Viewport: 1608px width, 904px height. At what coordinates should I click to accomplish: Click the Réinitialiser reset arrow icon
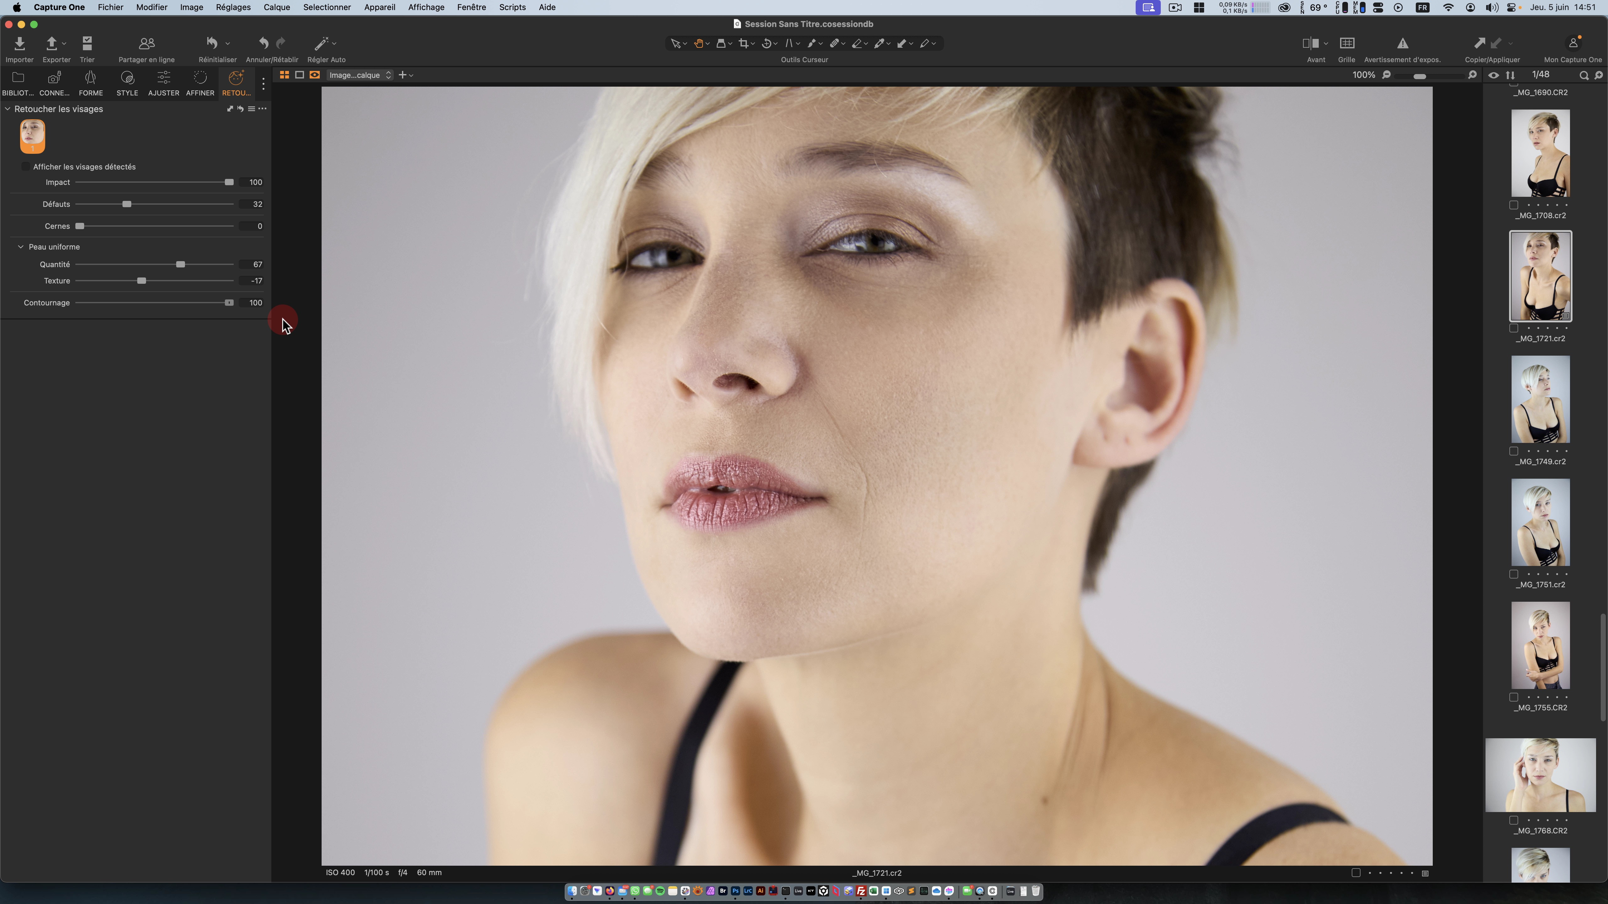(x=212, y=43)
